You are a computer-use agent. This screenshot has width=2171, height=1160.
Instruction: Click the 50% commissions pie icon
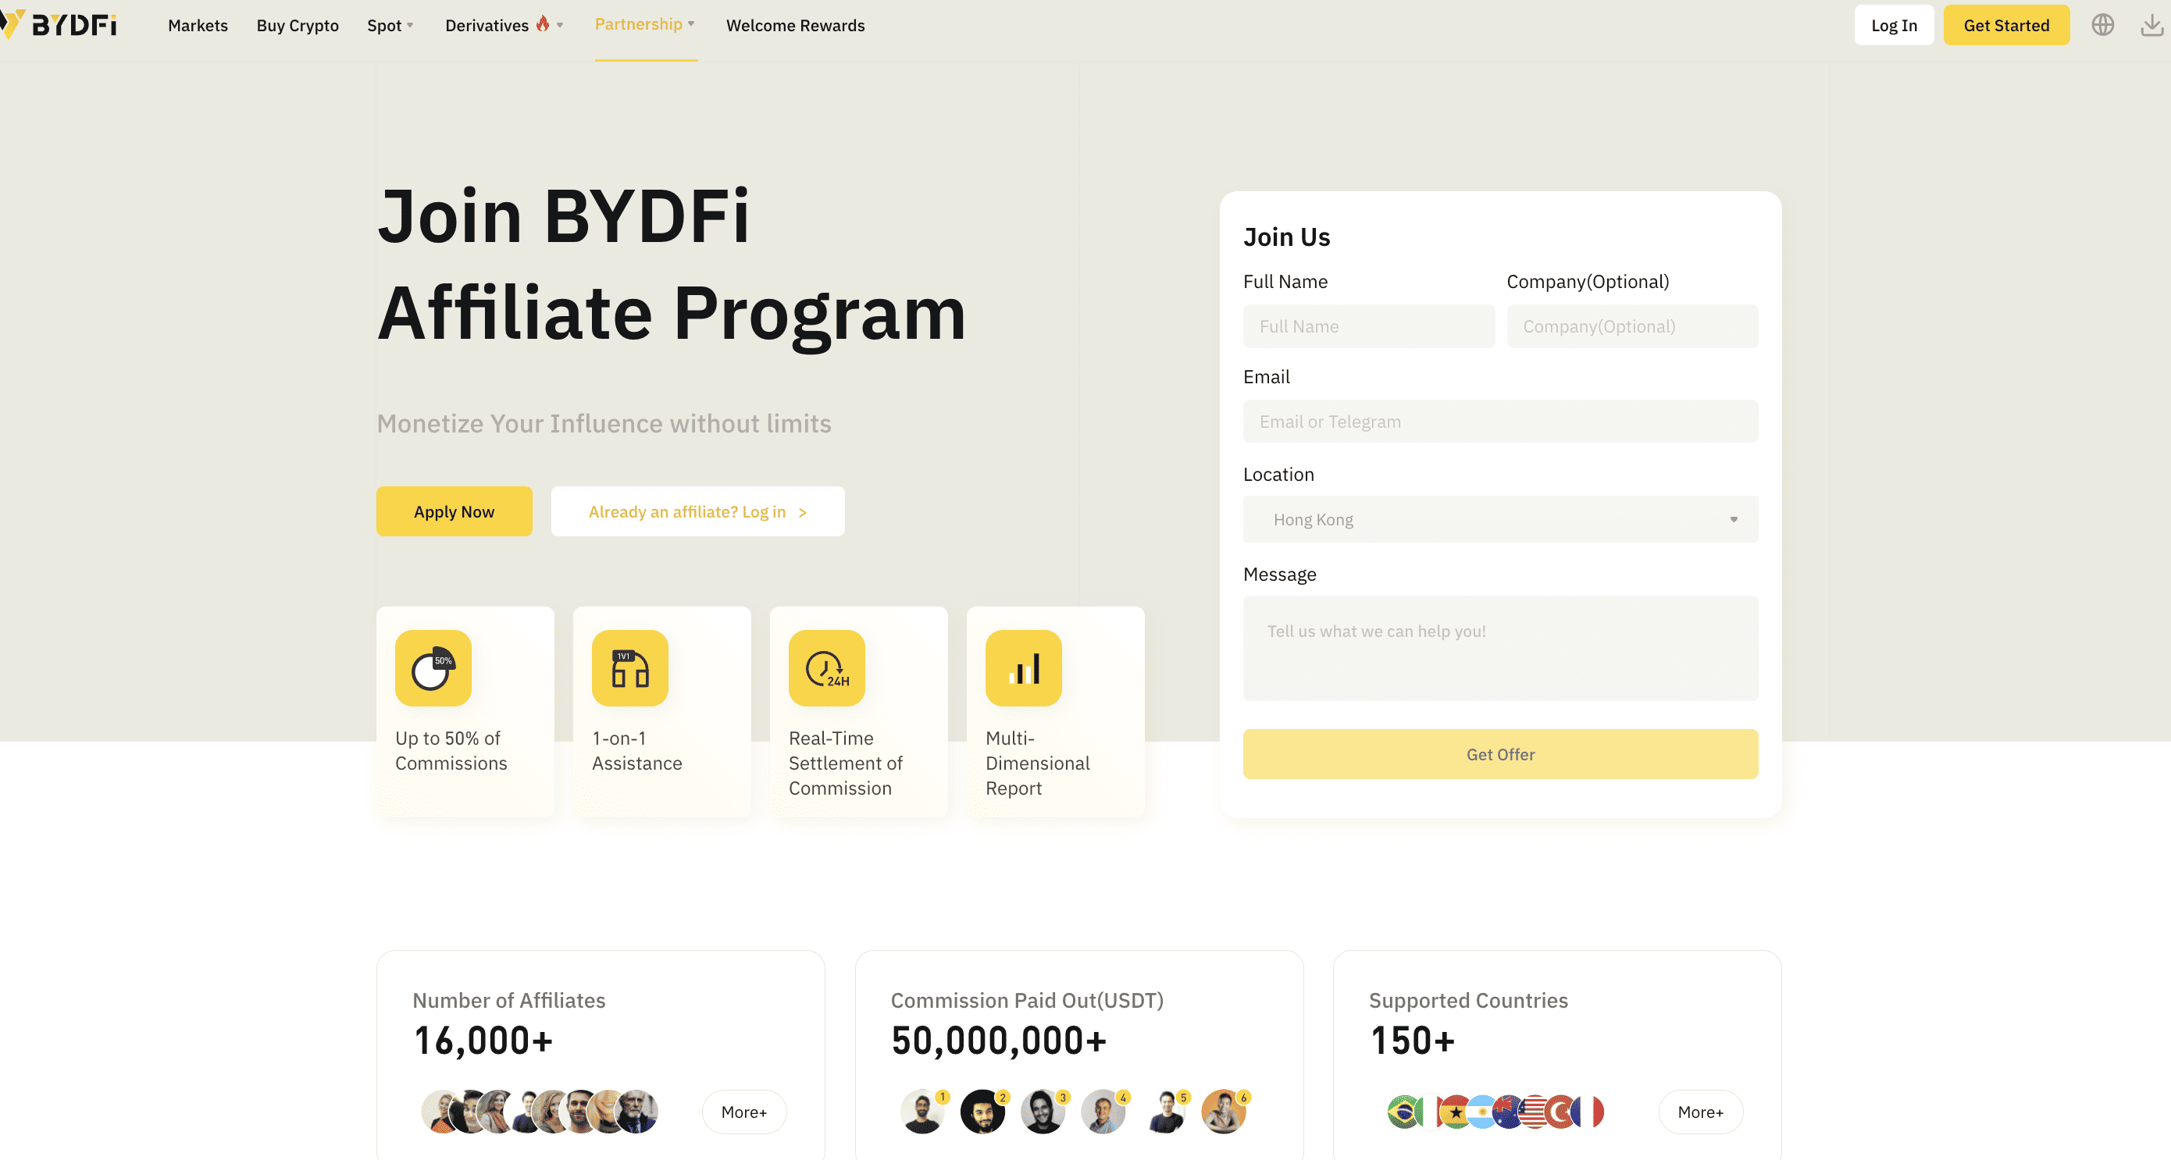point(433,668)
